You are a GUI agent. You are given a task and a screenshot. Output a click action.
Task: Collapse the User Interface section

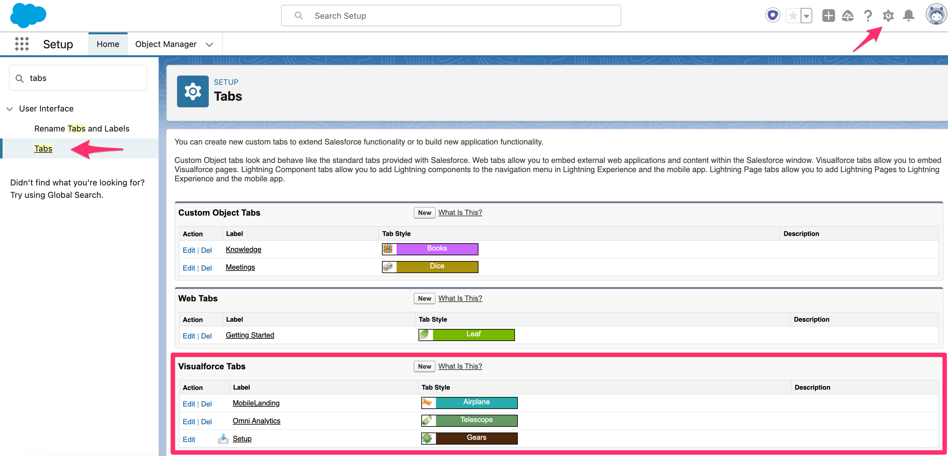[x=9, y=109]
